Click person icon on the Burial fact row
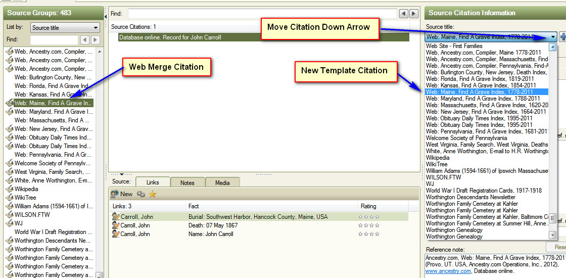The width and height of the screenshot is (566, 278). point(116,217)
